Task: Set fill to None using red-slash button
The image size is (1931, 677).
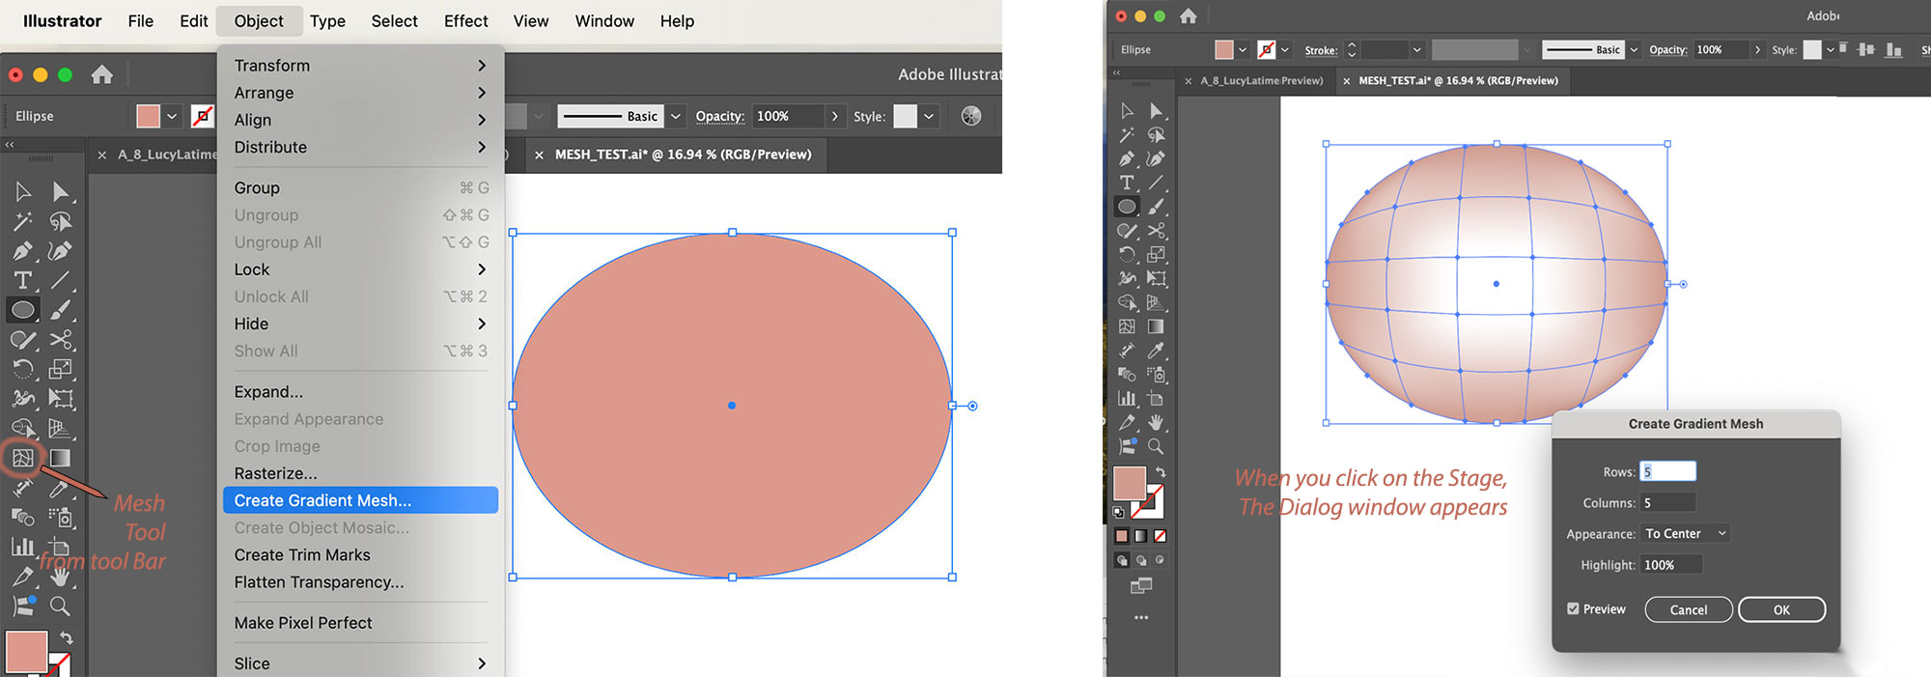Action: 1160,536
